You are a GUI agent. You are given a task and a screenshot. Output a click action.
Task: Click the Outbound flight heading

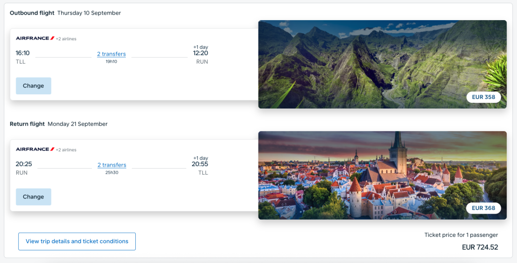pyautogui.click(x=32, y=13)
